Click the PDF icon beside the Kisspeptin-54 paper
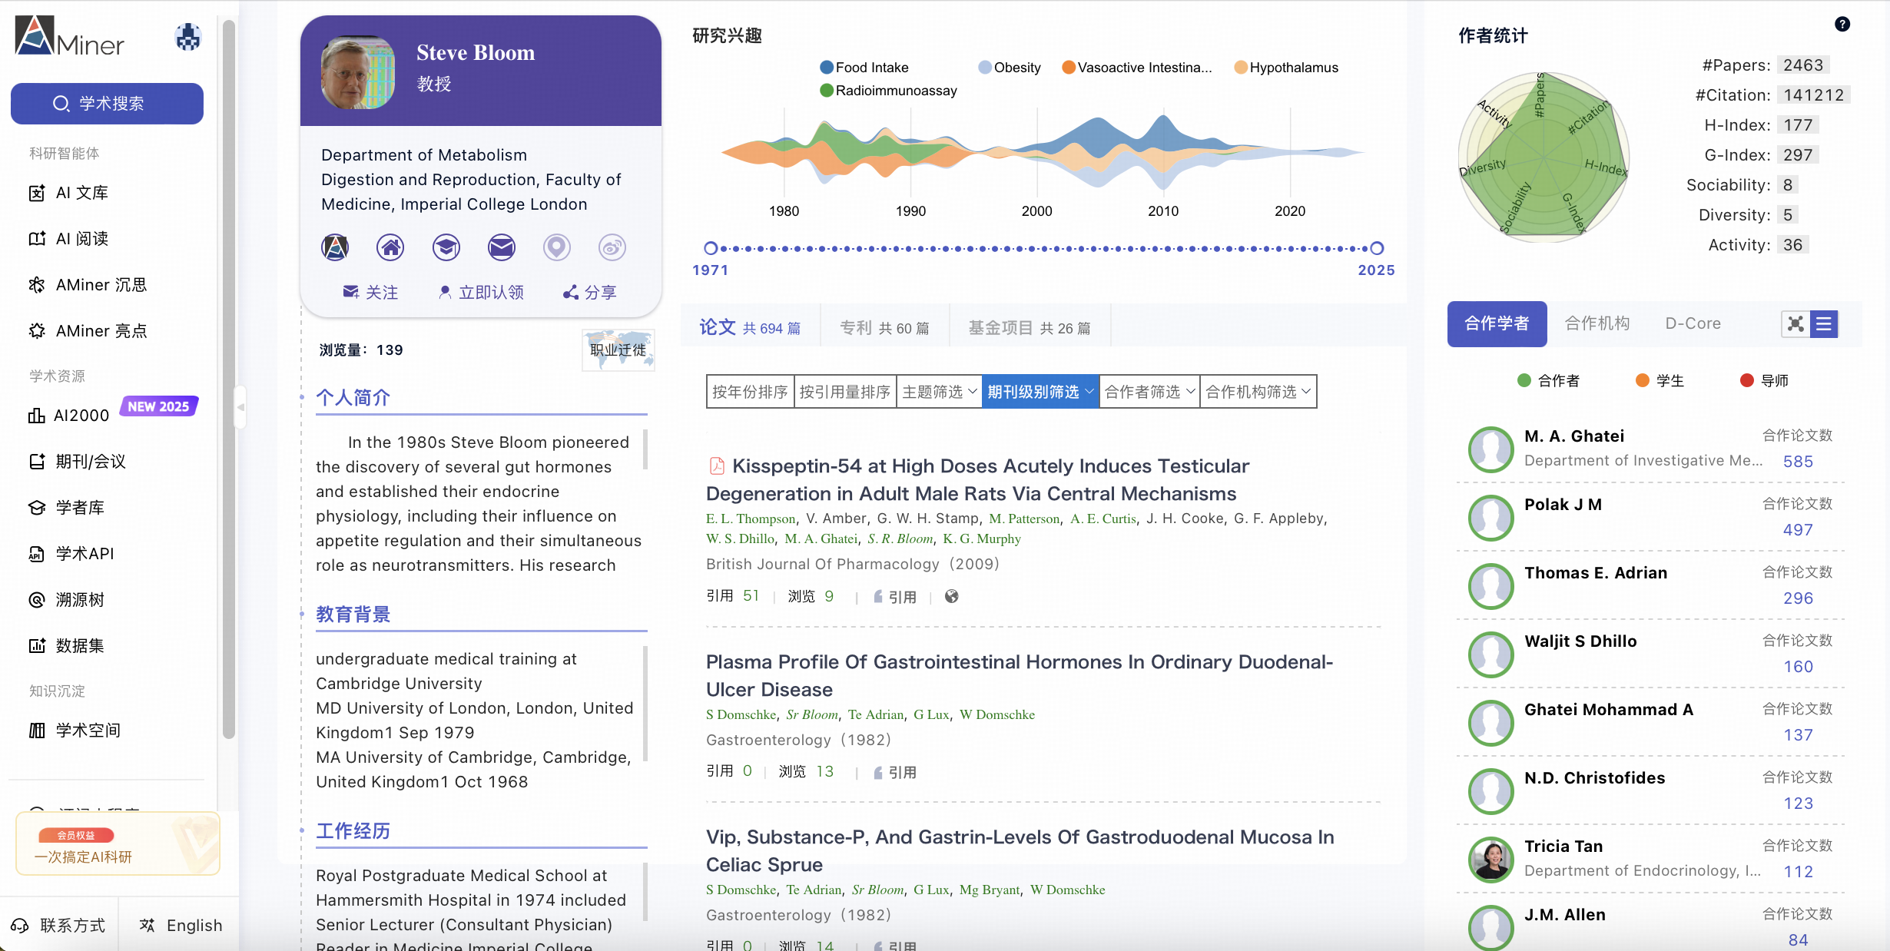The width and height of the screenshot is (1890, 951). tap(716, 466)
